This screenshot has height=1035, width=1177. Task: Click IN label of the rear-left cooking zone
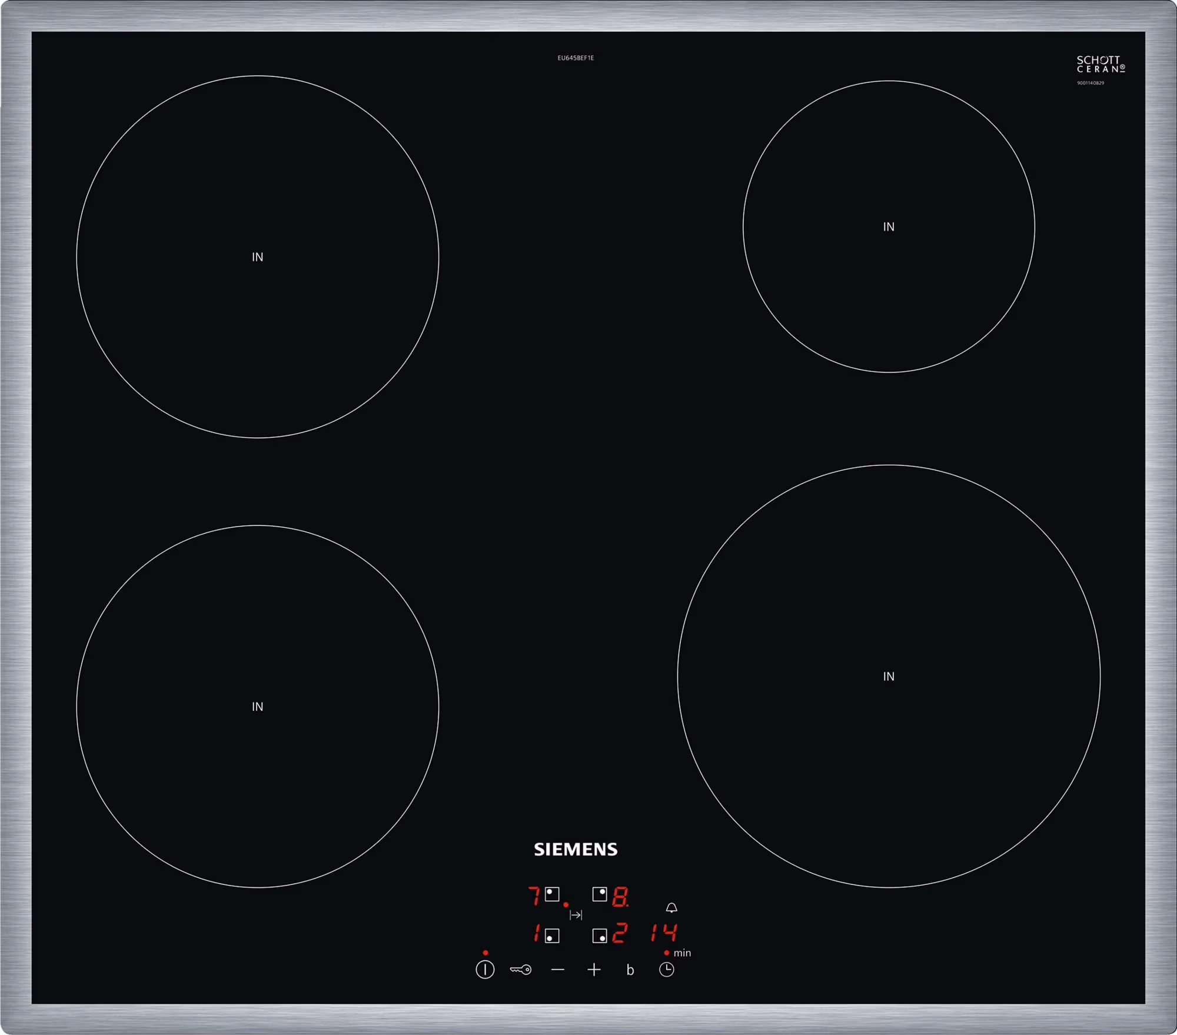pyautogui.click(x=258, y=257)
